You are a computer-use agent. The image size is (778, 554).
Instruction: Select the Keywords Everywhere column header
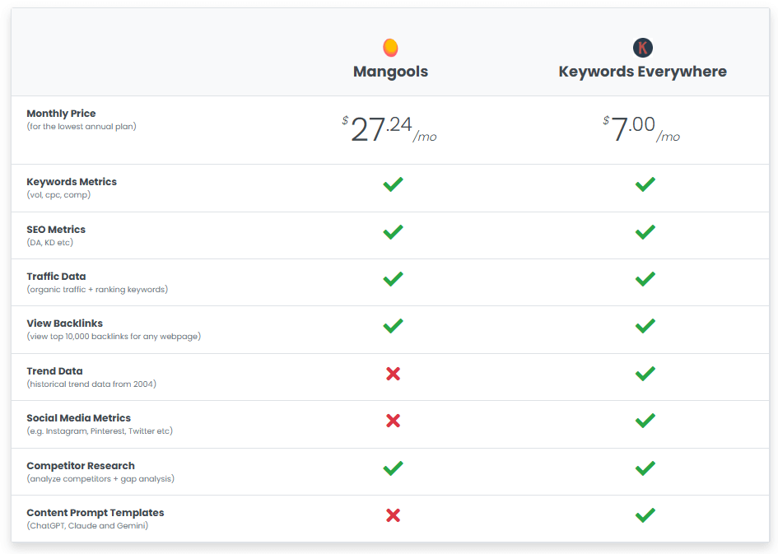tap(643, 71)
